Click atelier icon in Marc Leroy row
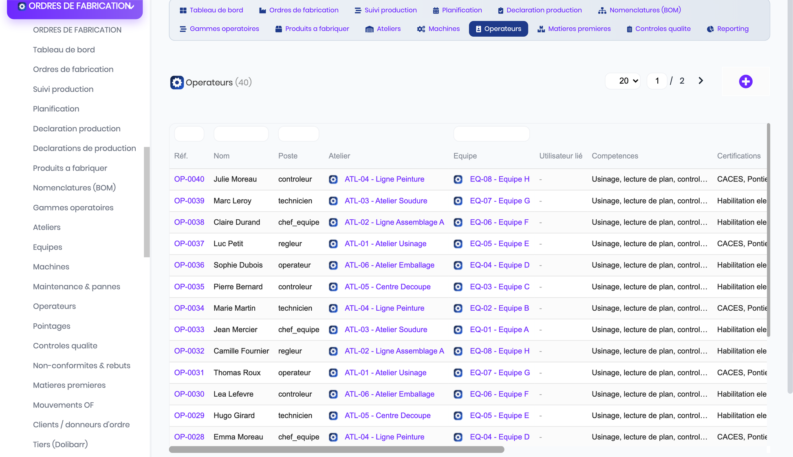This screenshot has width=793, height=457. click(333, 201)
